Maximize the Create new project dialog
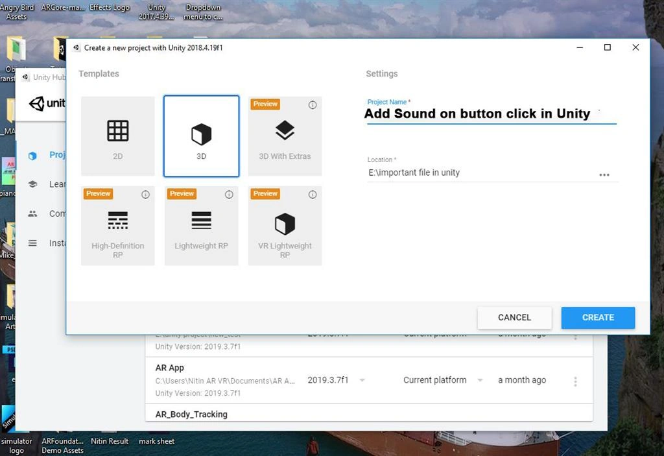The image size is (664, 456). 607,47
